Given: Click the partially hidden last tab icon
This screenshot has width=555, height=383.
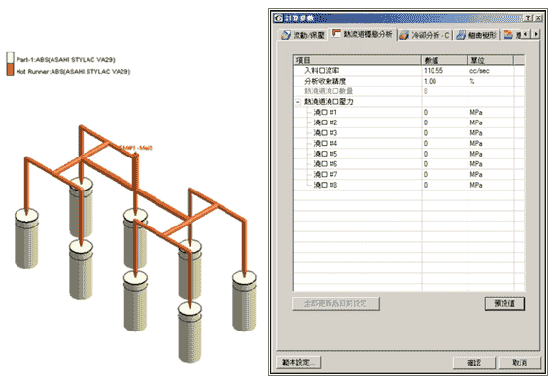Looking at the screenshot, I should [508, 35].
